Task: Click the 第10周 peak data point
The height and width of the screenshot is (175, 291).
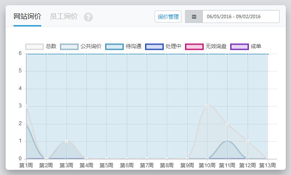Action: click(x=207, y=106)
